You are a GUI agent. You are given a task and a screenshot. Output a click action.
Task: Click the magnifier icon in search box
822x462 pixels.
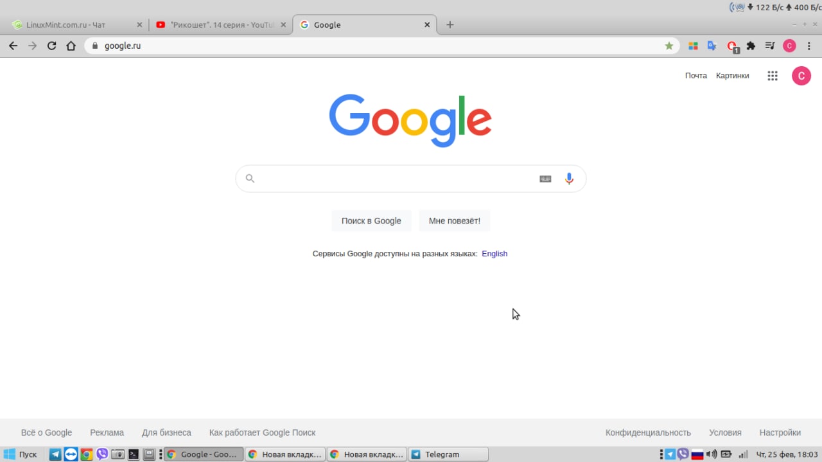[250, 179]
